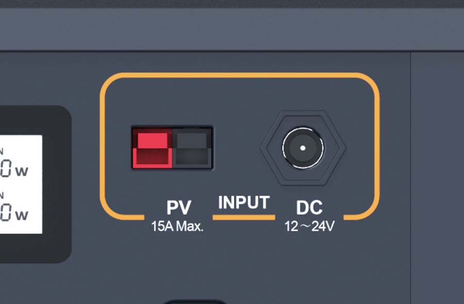Click the orange underline beneath INPUT
Image resolution: width=464 pixels, height=304 pixels.
(244, 217)
